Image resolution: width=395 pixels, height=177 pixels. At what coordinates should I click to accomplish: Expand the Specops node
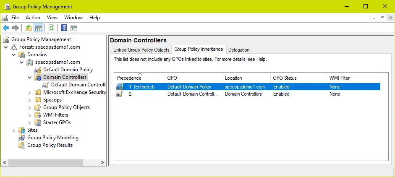pos(30,100)
